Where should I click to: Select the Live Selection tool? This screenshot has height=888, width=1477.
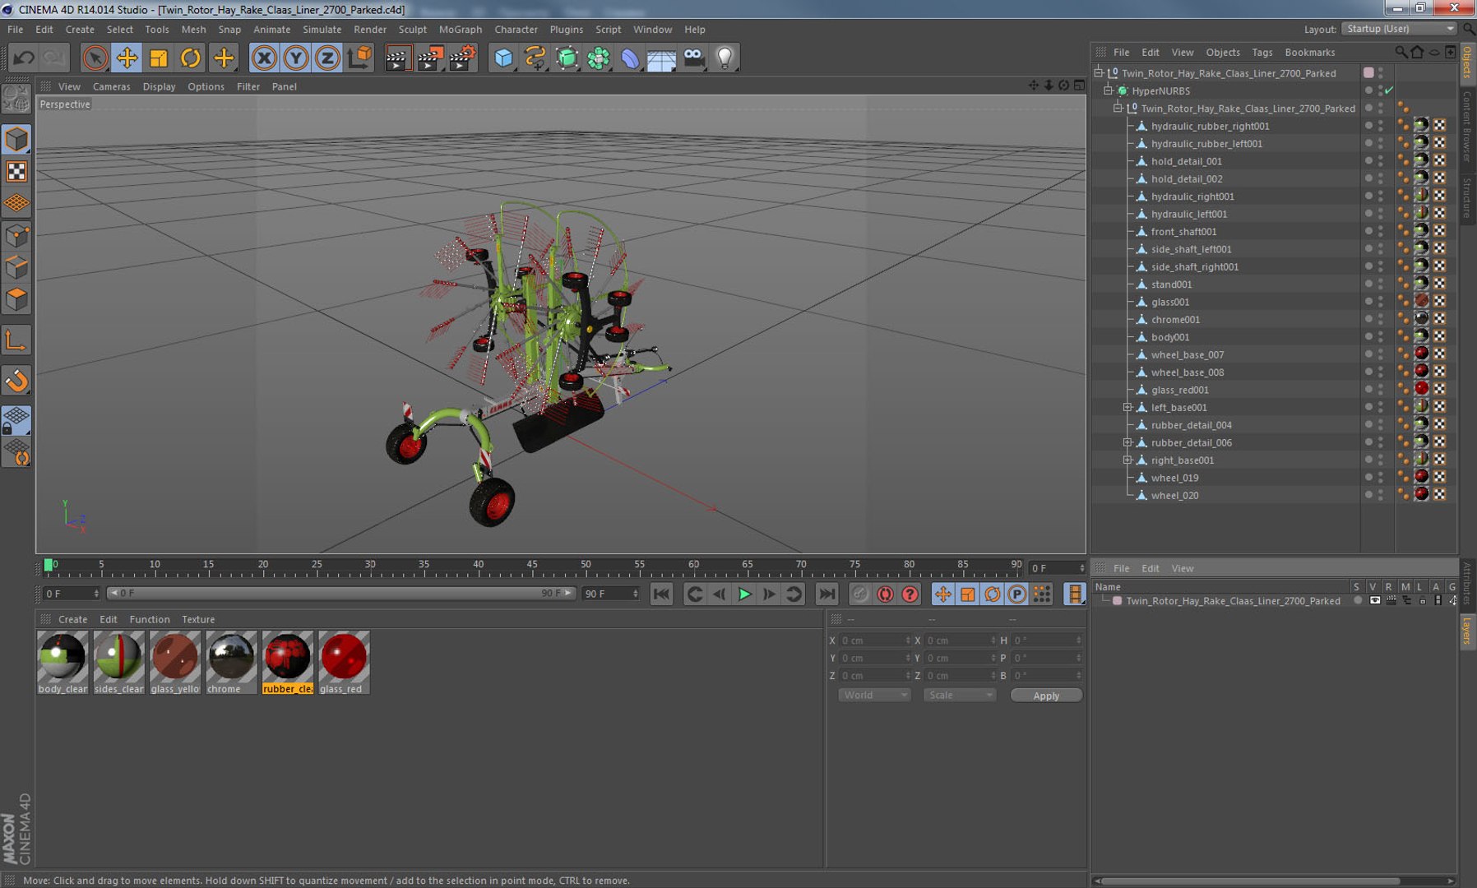coord(95,58)
